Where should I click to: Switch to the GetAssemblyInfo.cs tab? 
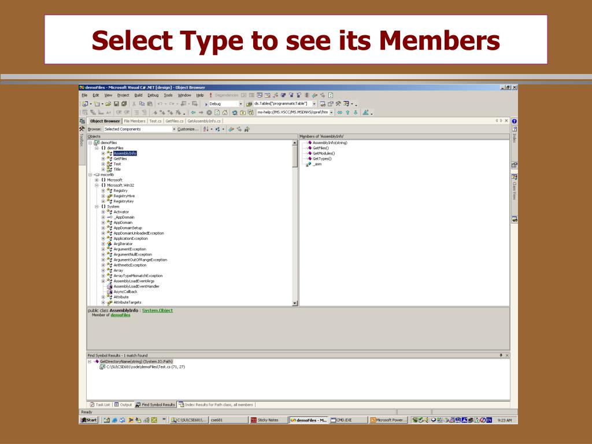pos(204,121)
